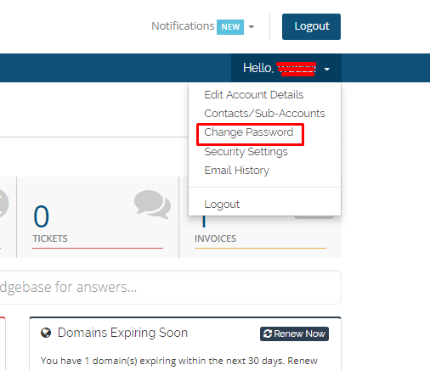Click the zero tickets number

pos(42,216)
